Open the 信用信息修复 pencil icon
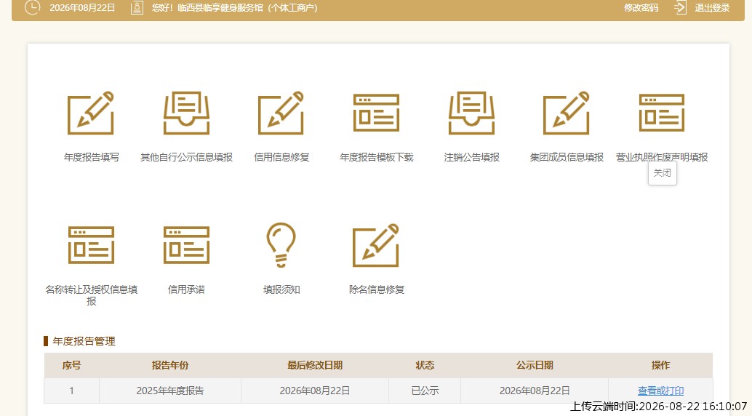This screenshot has width=752, height=416. pos(281,113)
